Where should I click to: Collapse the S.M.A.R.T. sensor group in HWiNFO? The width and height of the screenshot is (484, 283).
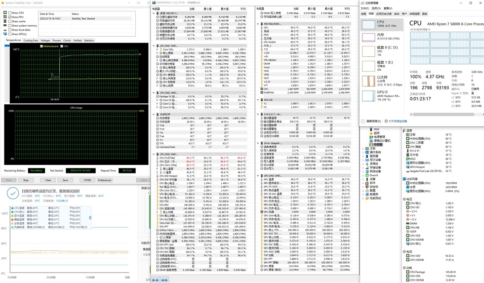pyautogui.click(x=258, y=114)
